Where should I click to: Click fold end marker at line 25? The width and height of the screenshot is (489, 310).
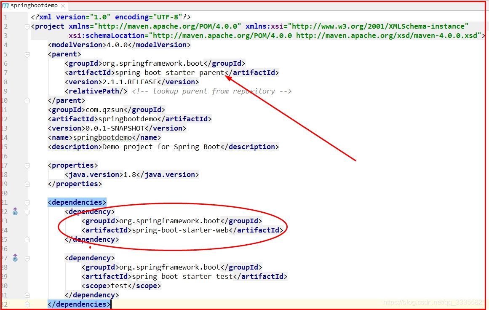27,240
